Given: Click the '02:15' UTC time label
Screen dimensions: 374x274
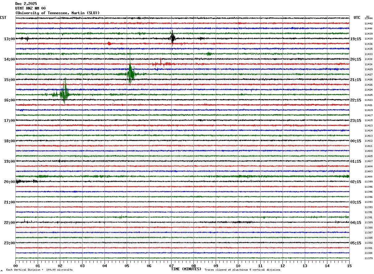Looking at the screenshot, I should [x=356, y=182].
